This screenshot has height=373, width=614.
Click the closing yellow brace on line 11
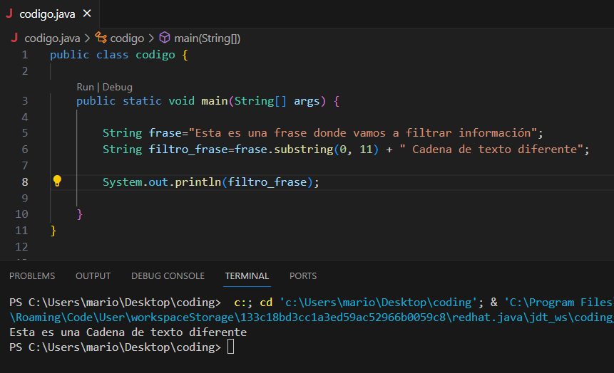53,231
